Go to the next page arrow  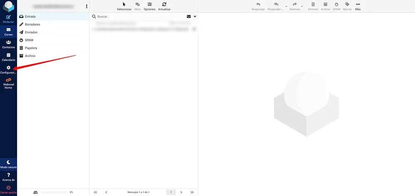[181, 192]
